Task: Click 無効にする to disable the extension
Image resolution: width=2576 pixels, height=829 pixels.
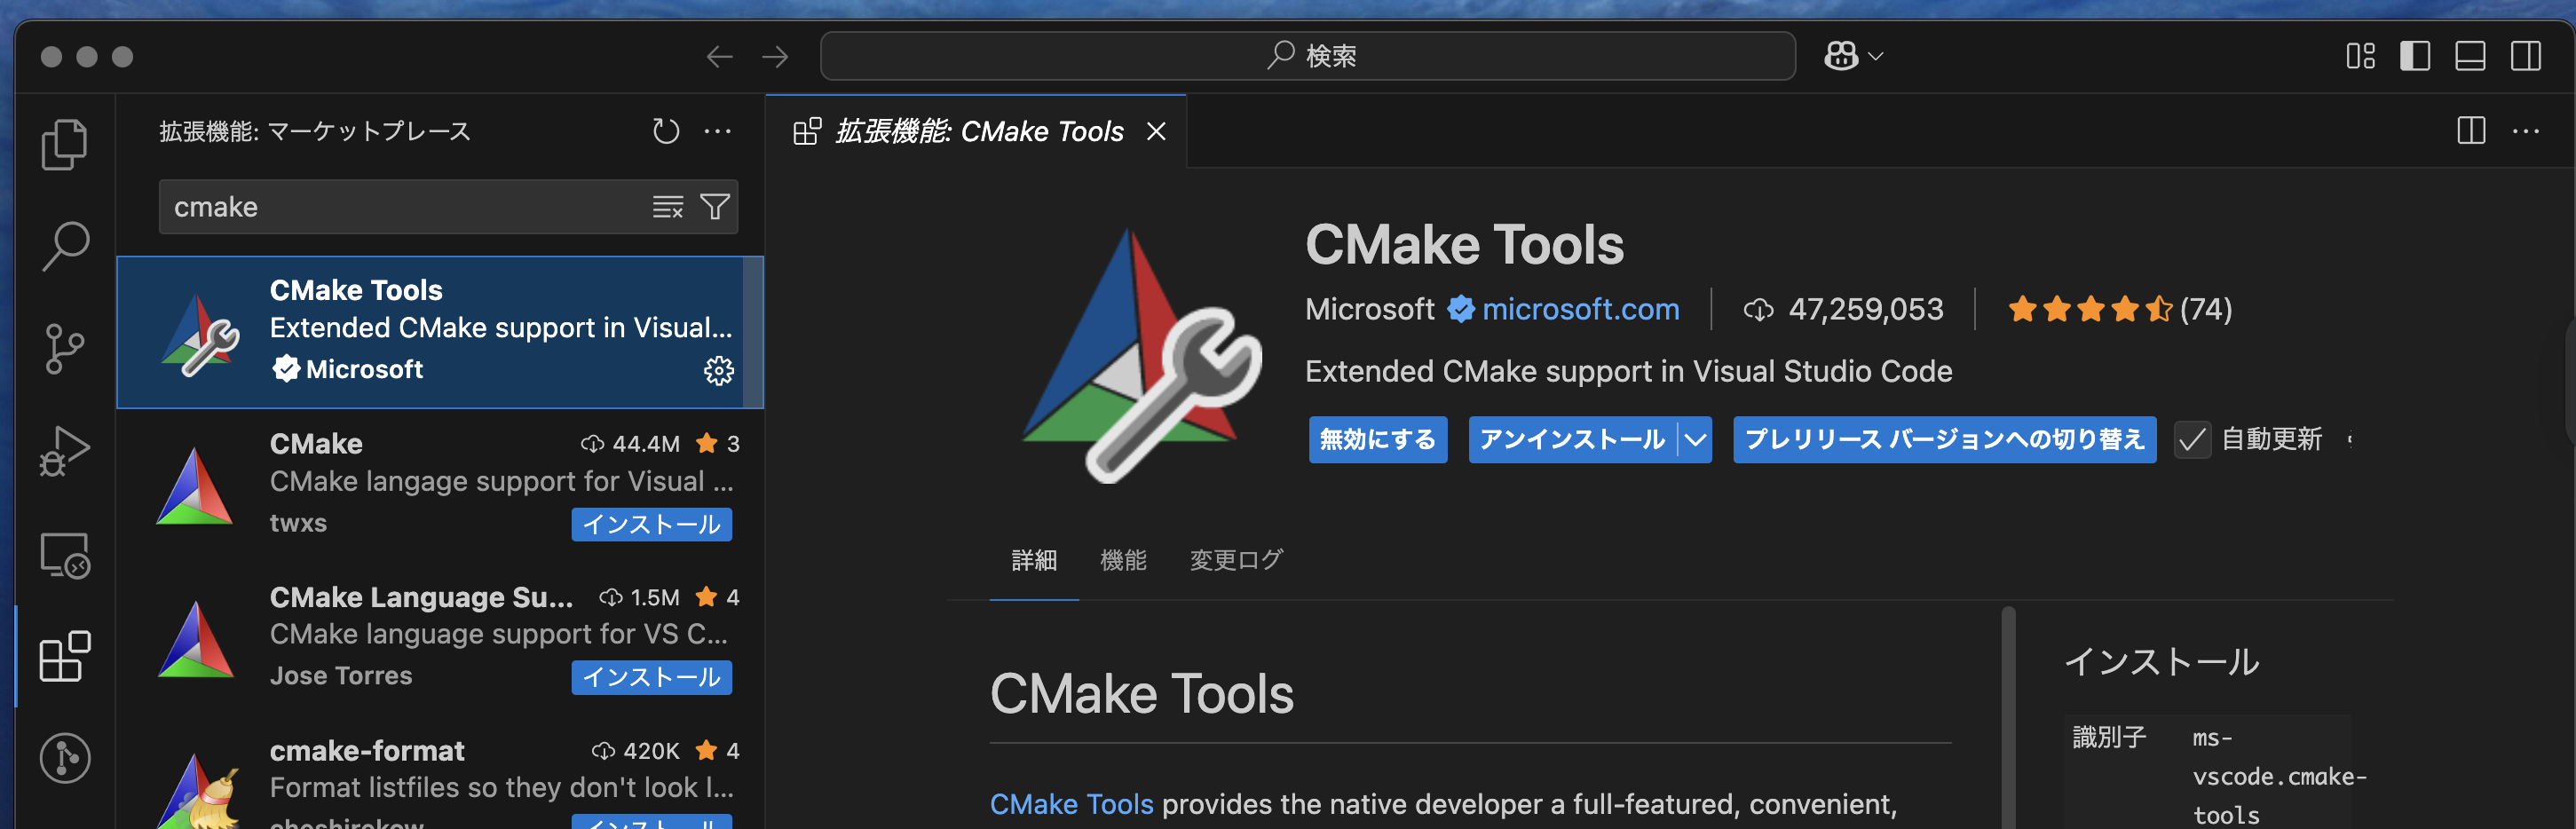Action: pos(1377,440)
